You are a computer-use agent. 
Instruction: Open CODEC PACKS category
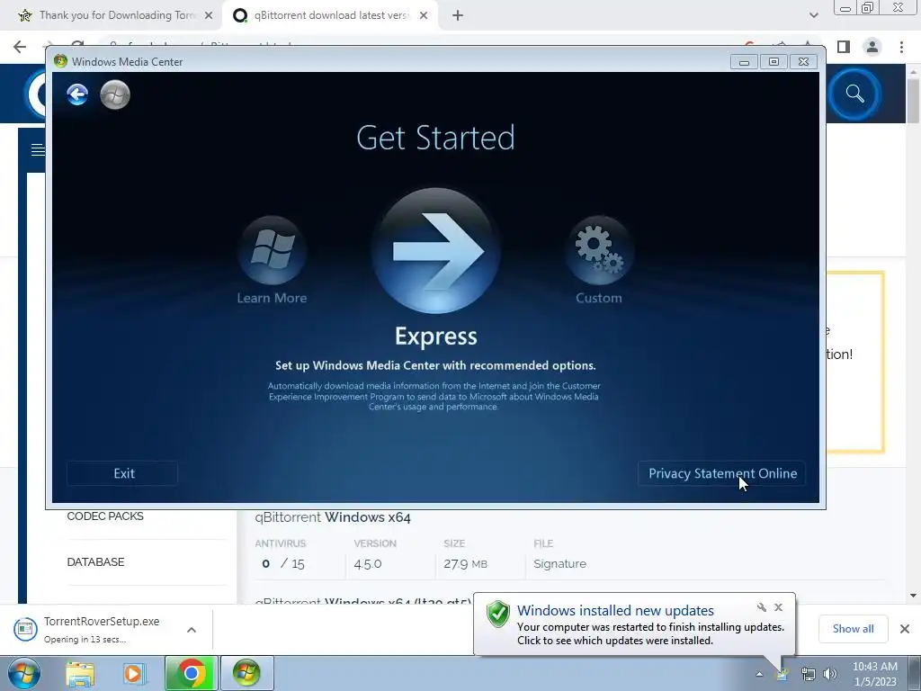coord(105,516)
